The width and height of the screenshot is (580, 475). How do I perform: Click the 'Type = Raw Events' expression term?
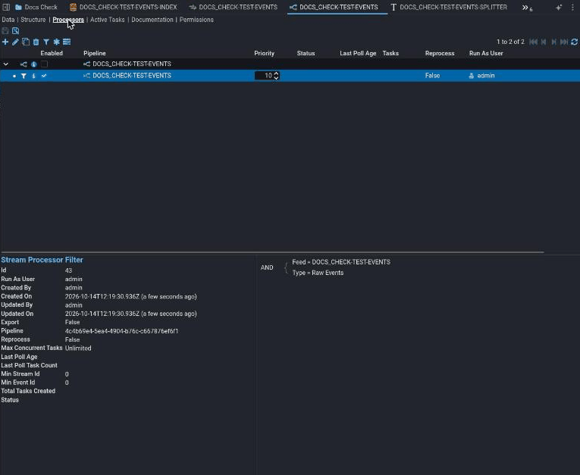[318, 273]
